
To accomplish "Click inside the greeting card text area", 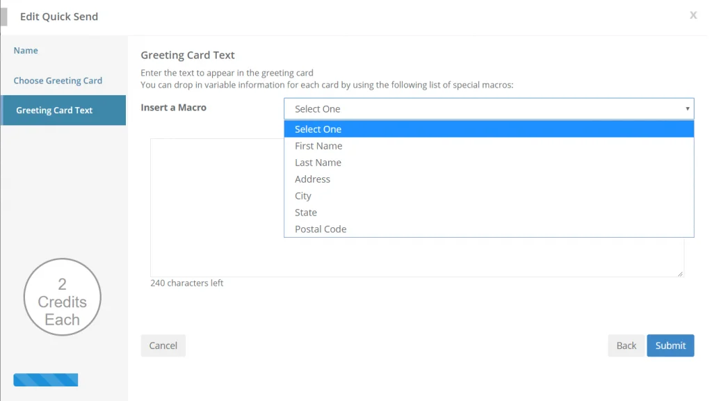I will point(217,208).
